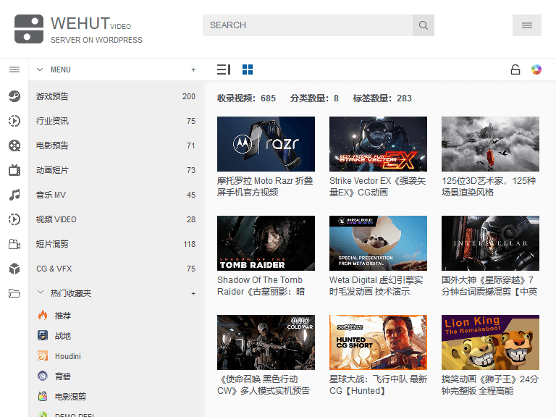Click the Steam icon for game trailers
The width and height of the screenshot is (556, 417).
click(14, 96)
